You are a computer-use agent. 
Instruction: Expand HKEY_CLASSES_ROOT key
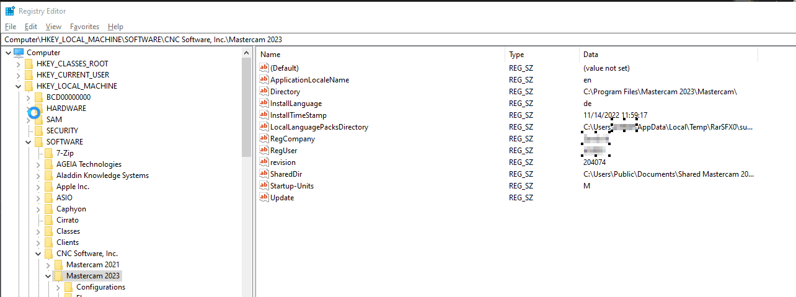point(17,64)
